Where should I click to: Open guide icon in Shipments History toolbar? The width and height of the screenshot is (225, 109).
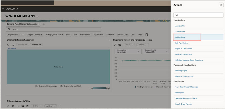point(120,45)
